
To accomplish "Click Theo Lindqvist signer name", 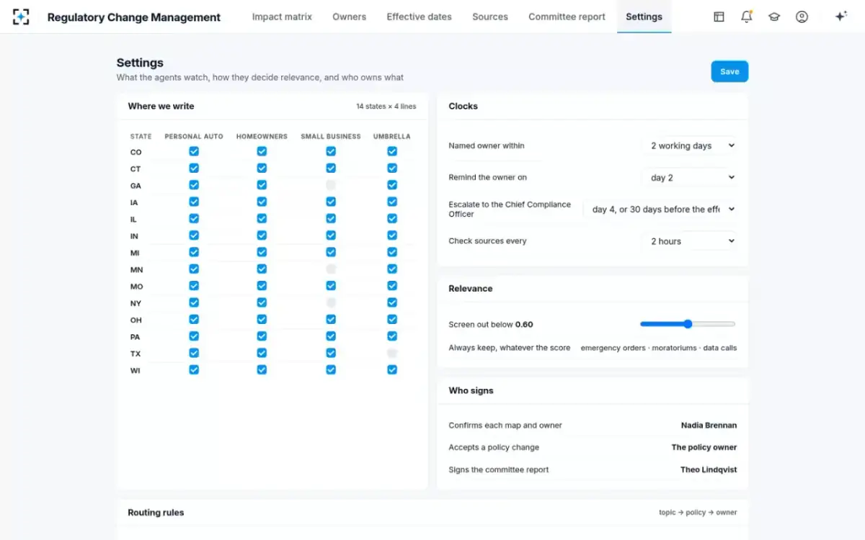I will pyautogui.click(x=709, y=470).
